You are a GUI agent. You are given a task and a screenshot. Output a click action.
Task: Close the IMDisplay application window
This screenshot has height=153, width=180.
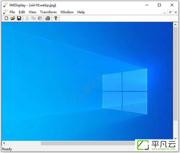pos(172,5)
